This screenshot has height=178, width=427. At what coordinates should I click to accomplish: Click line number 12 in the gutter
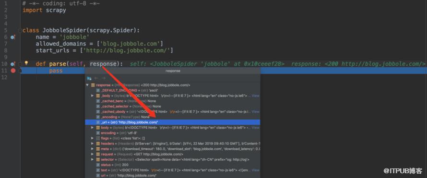tap(4, 77)
